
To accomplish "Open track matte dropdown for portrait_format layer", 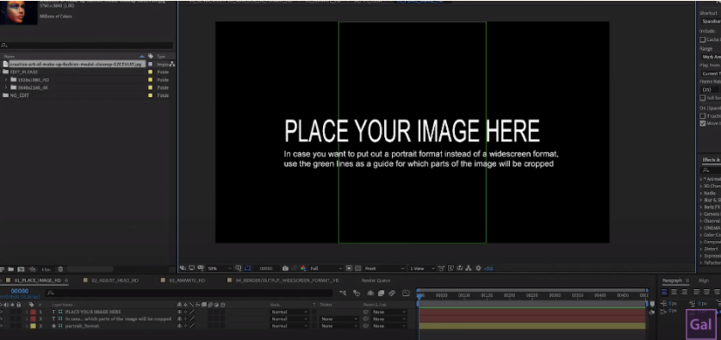I will [x=339, y=325].
